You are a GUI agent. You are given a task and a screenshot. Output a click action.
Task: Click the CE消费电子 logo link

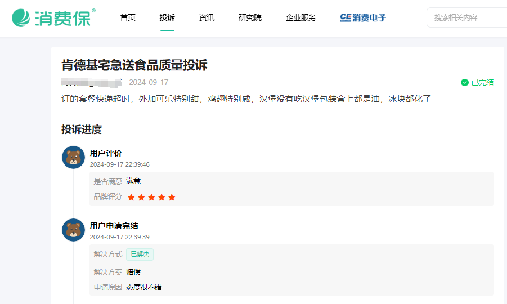(363, 17)
